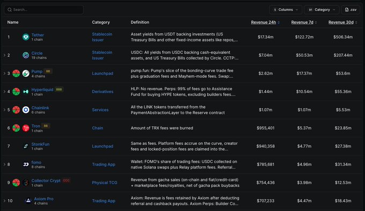Expand the Pump row

coord(4,74)
